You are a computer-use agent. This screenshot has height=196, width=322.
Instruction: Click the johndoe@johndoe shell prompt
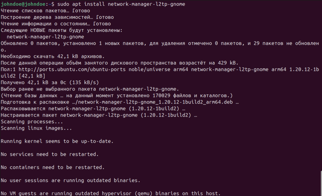23,4
